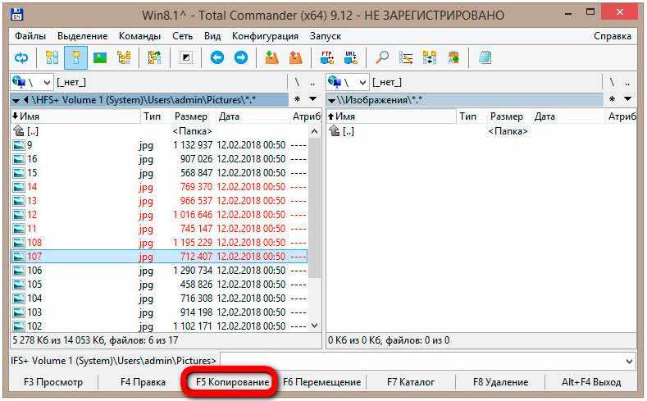Go to left panel root directory backslash
647x401 pixels.
pyautogui.click(x=297, y=82)
